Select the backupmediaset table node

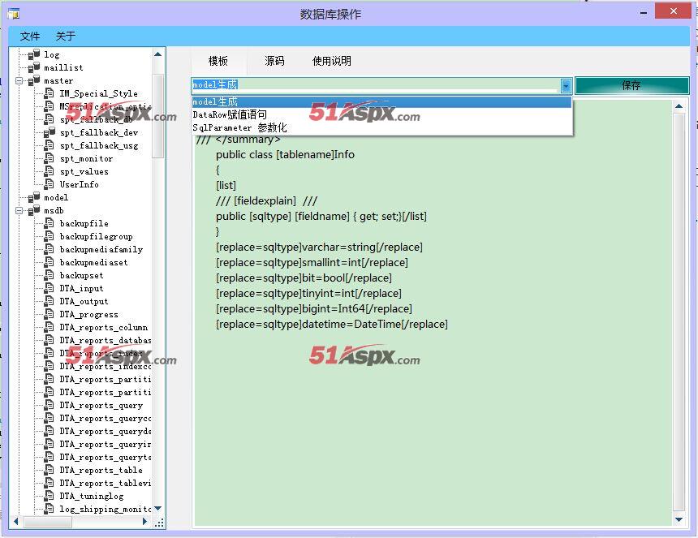pyautogui.click(x=94, y=262)
